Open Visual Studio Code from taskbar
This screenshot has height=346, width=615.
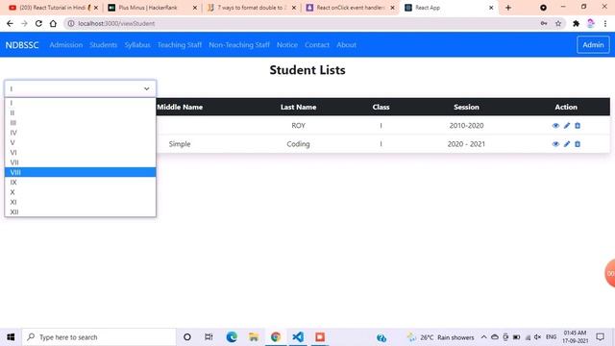[x=298, y=337]
